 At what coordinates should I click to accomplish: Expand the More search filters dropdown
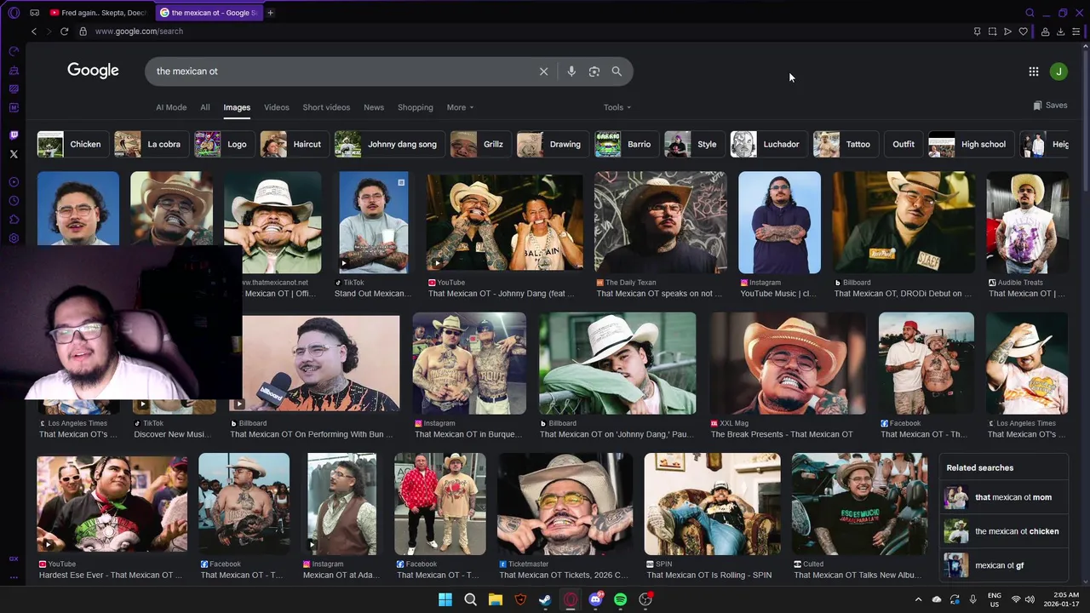click(460, 107)
